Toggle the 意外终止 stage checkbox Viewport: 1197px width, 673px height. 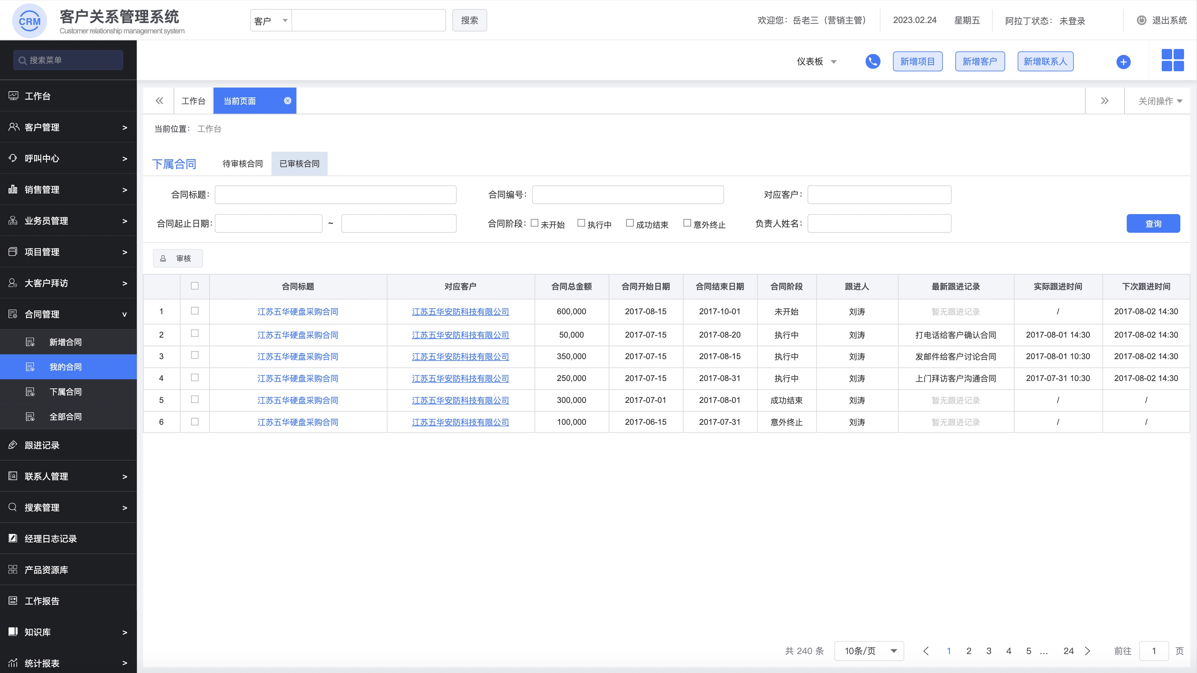click(687, 223)
